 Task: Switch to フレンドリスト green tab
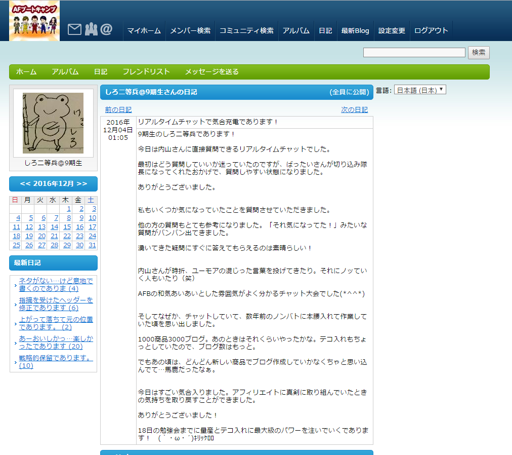click(146, 72)
